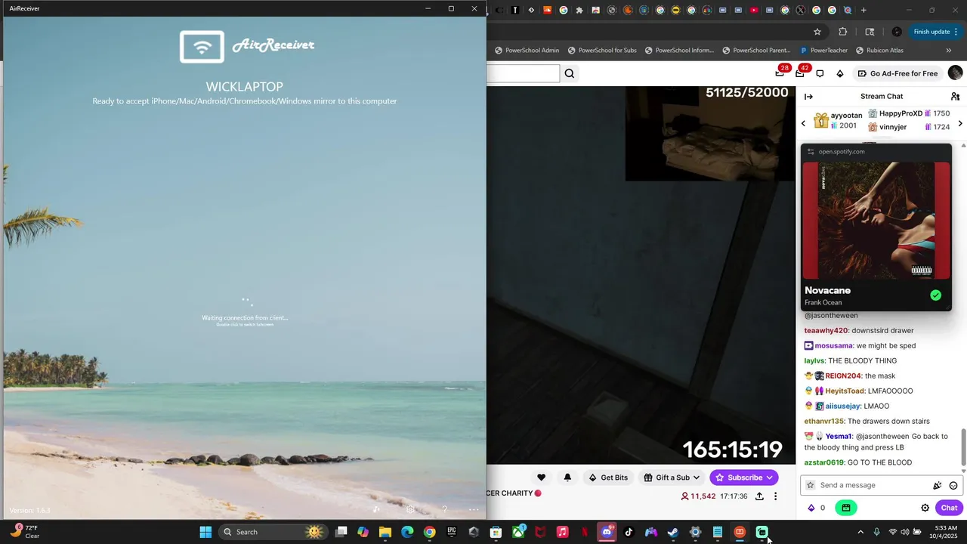Open the Subscribe button on Twitch
The height and width of the screenshot is (544, 967).
tap(744, 478)
